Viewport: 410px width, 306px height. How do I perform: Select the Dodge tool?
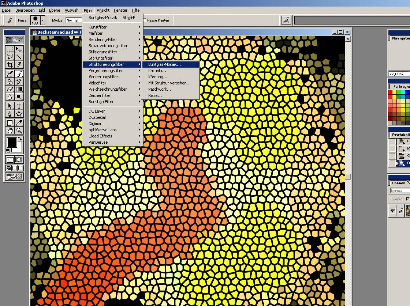tap(19, 97)
